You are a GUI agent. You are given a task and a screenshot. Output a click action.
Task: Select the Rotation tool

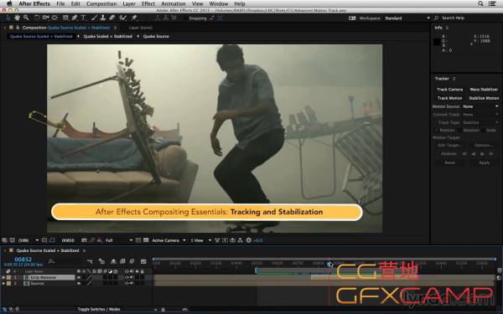(37, 18)
